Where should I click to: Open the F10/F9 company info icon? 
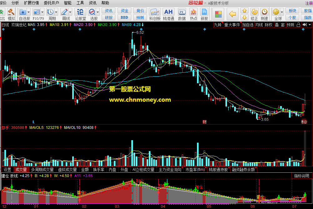point(37,12)
